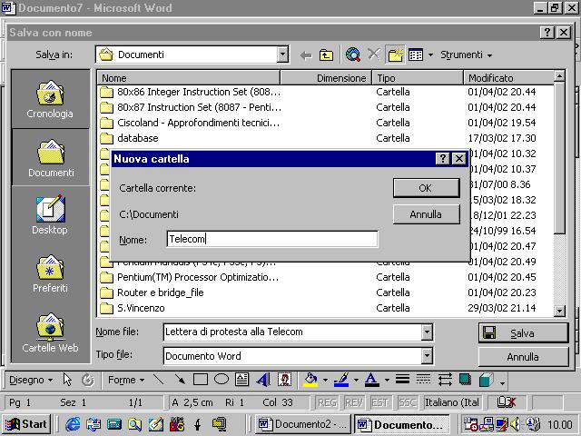Insert a Text Box from drawing toolbar
This screenshot has height=436, width=581.
click(x=242, y=380)
